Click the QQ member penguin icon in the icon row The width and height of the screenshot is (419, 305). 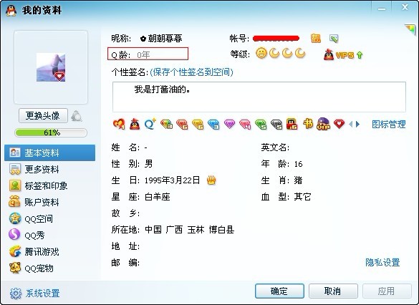coord(135,124)
